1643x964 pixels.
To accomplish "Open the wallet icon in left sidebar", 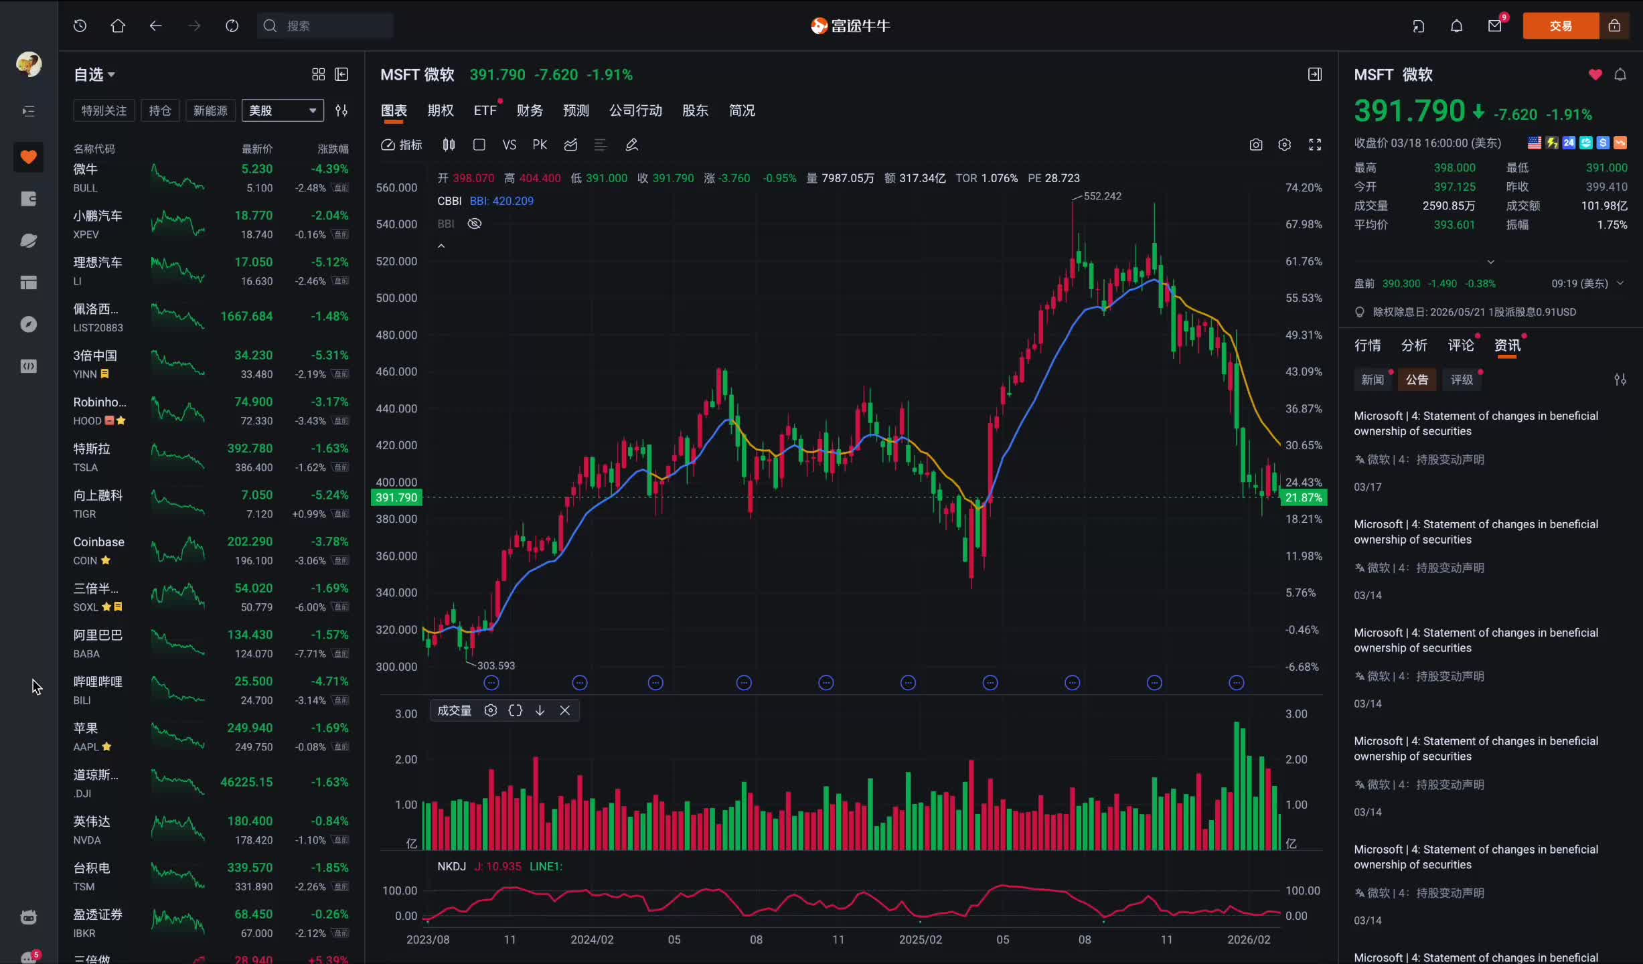I will tap(29, 199).
